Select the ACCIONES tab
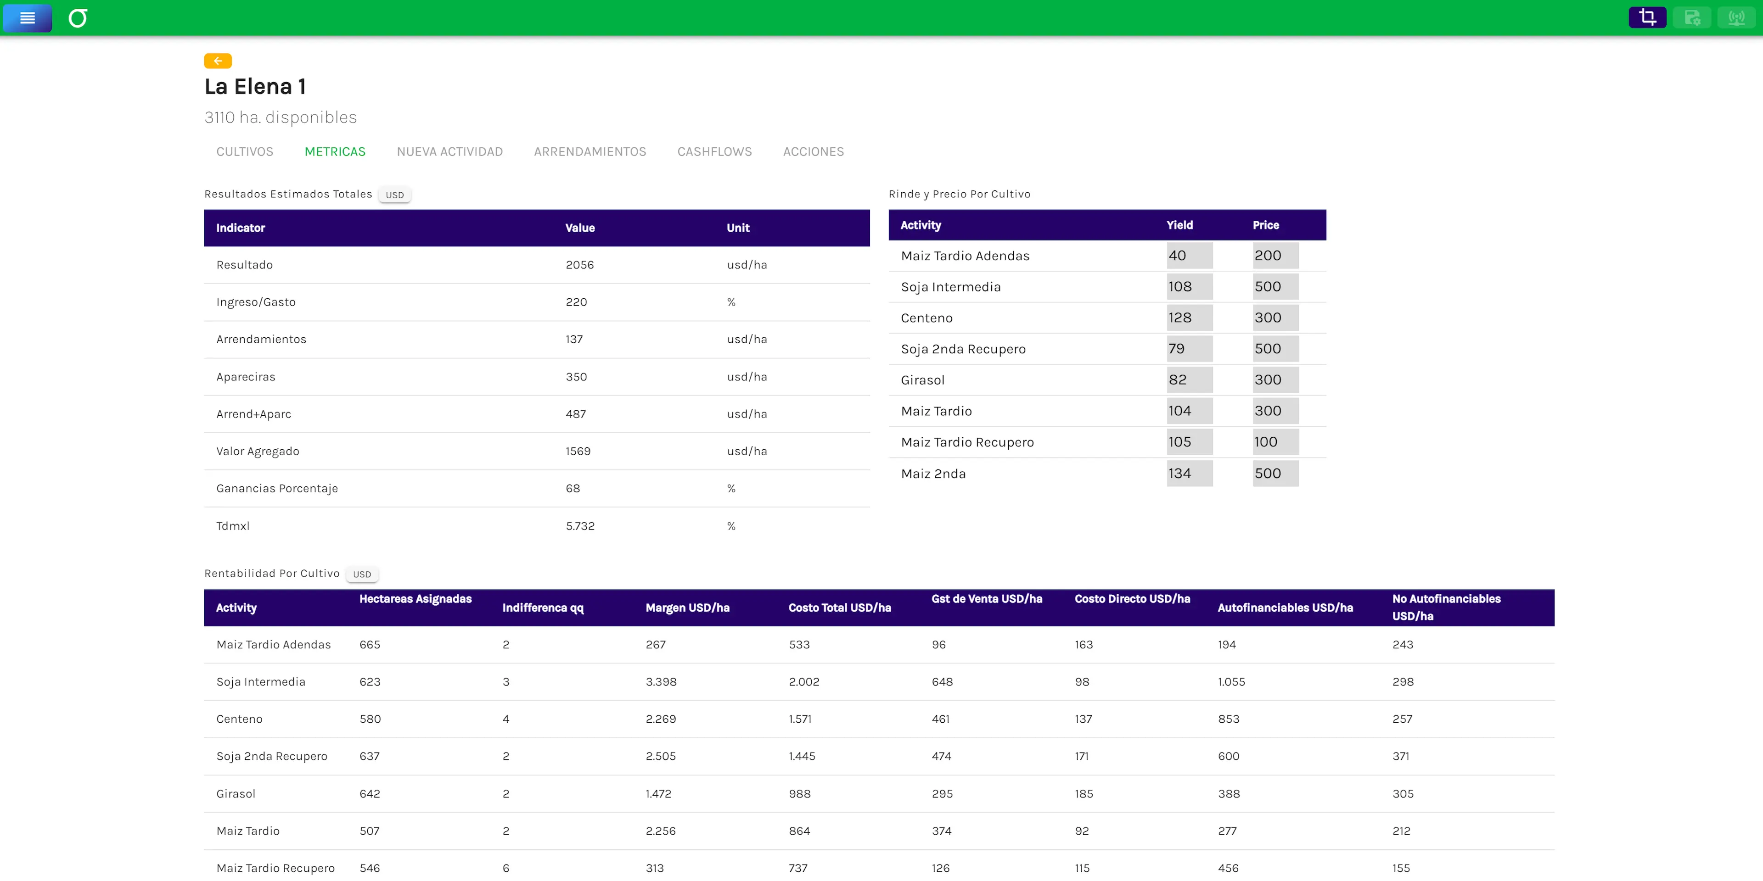Viewport: 1763px width, 881px height. (813, 151)
